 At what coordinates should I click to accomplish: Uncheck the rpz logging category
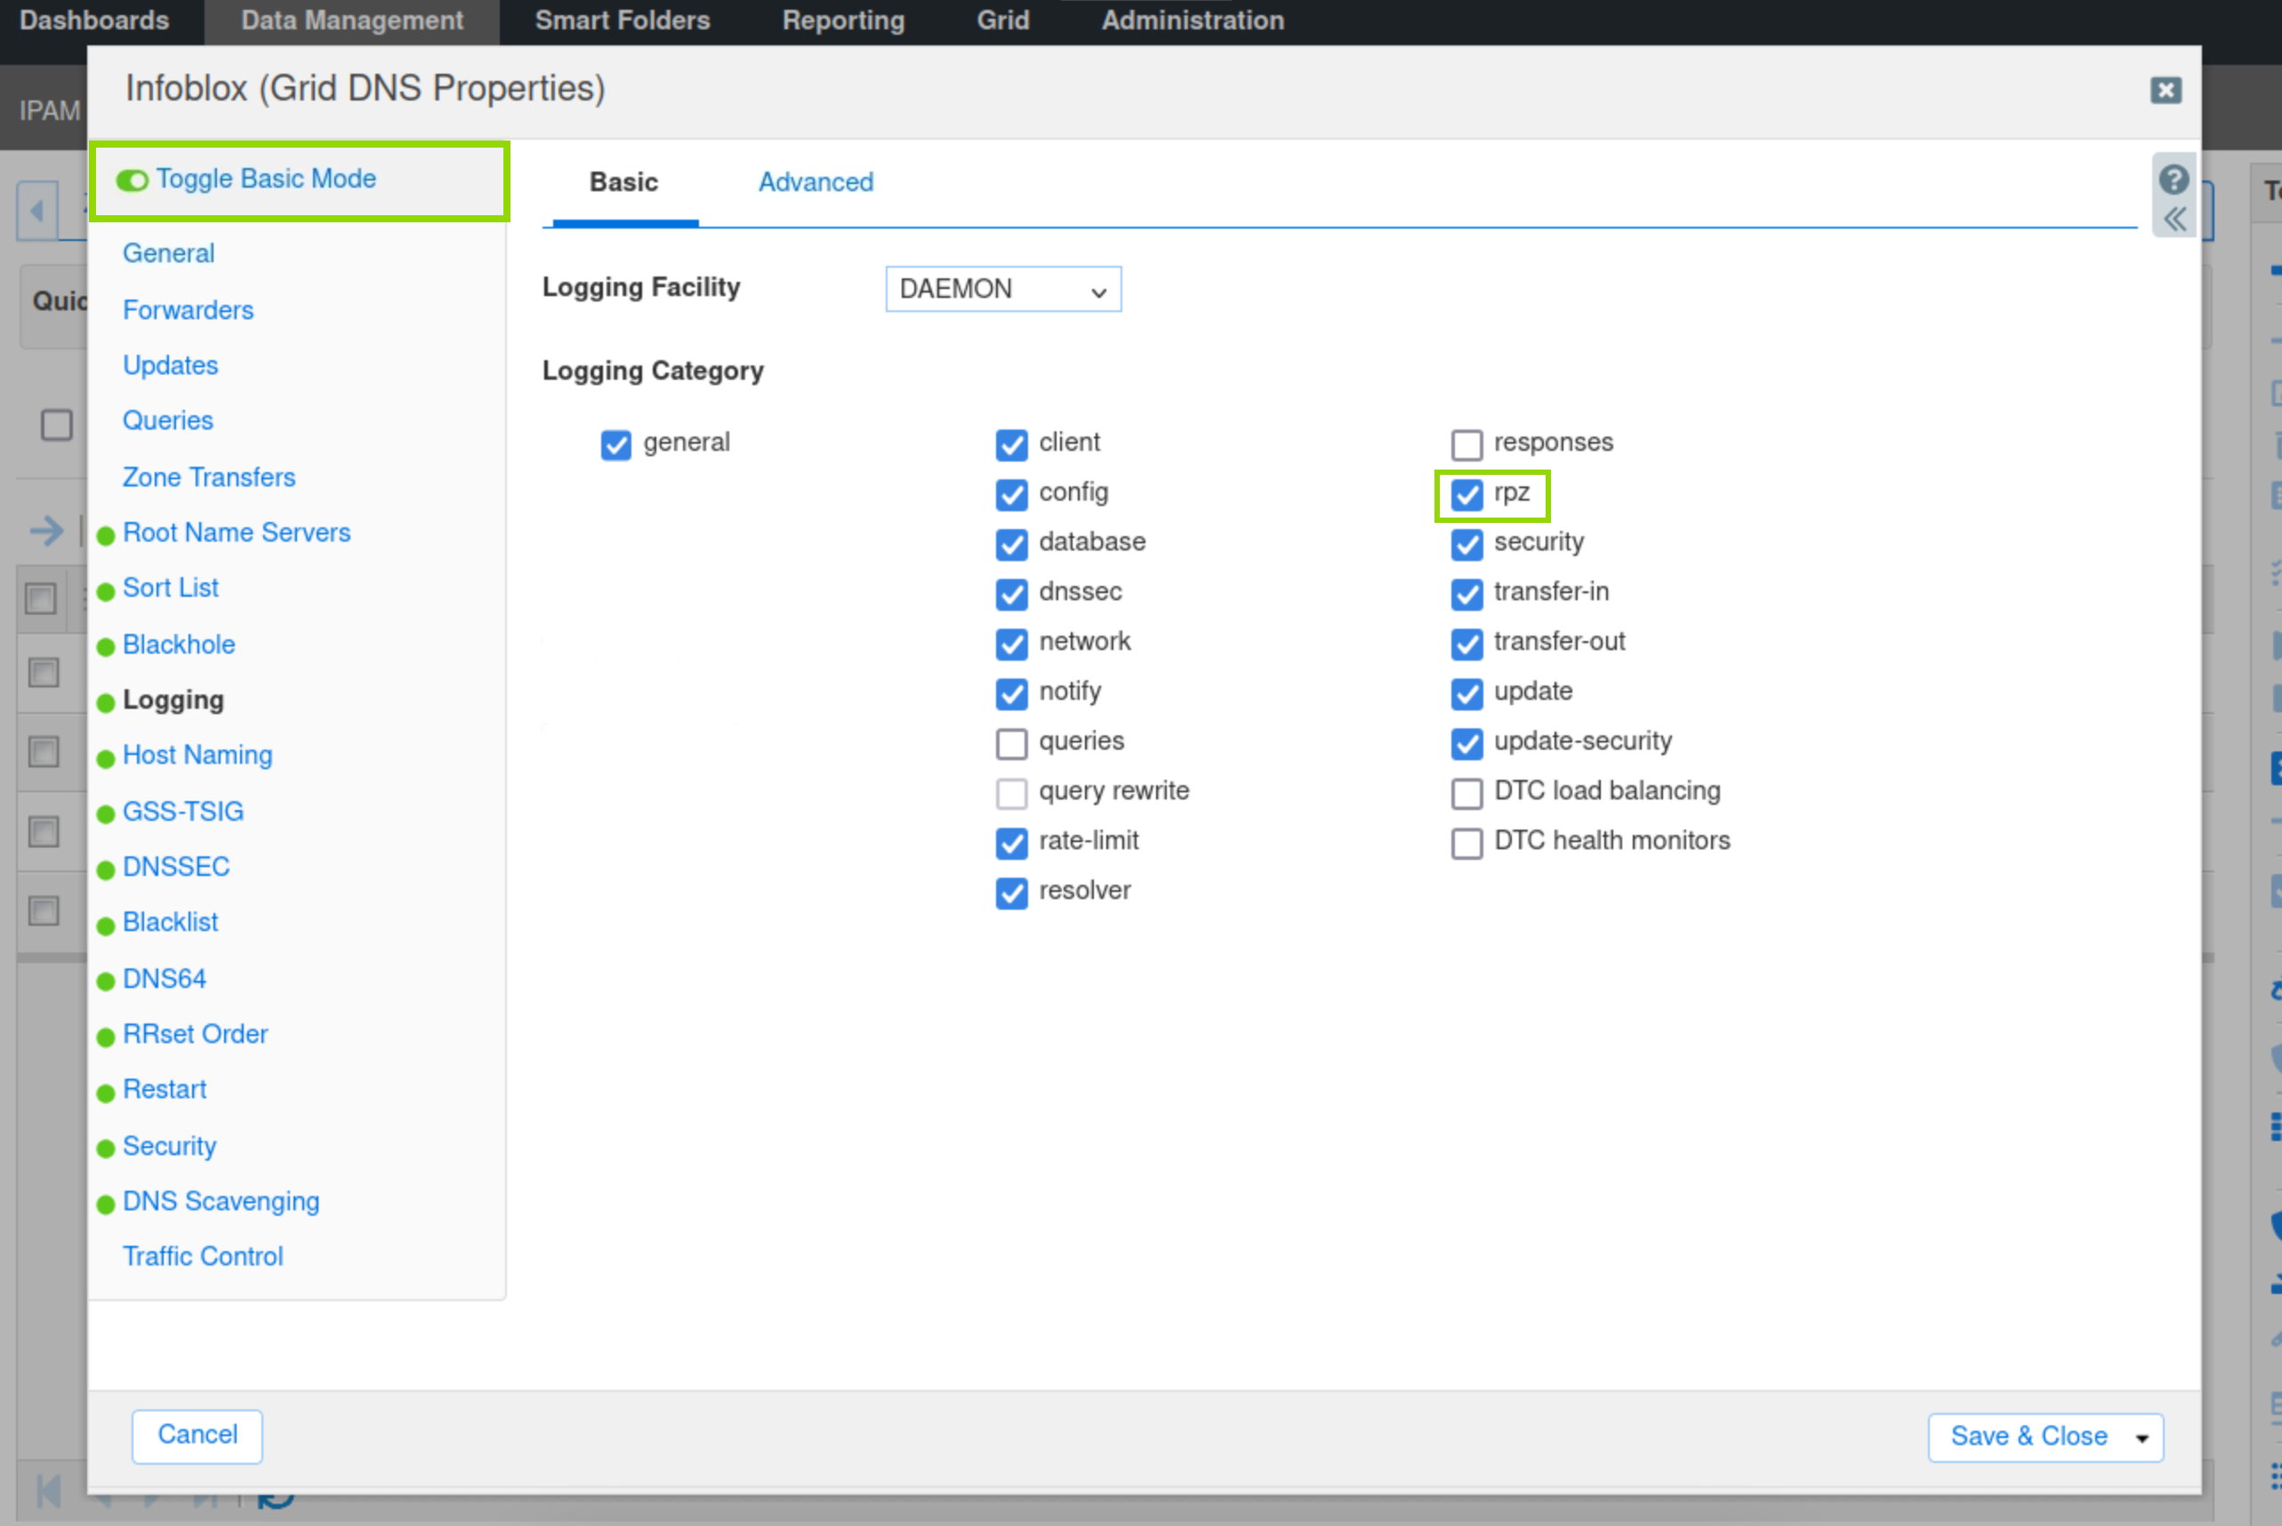click(1466, 494)
